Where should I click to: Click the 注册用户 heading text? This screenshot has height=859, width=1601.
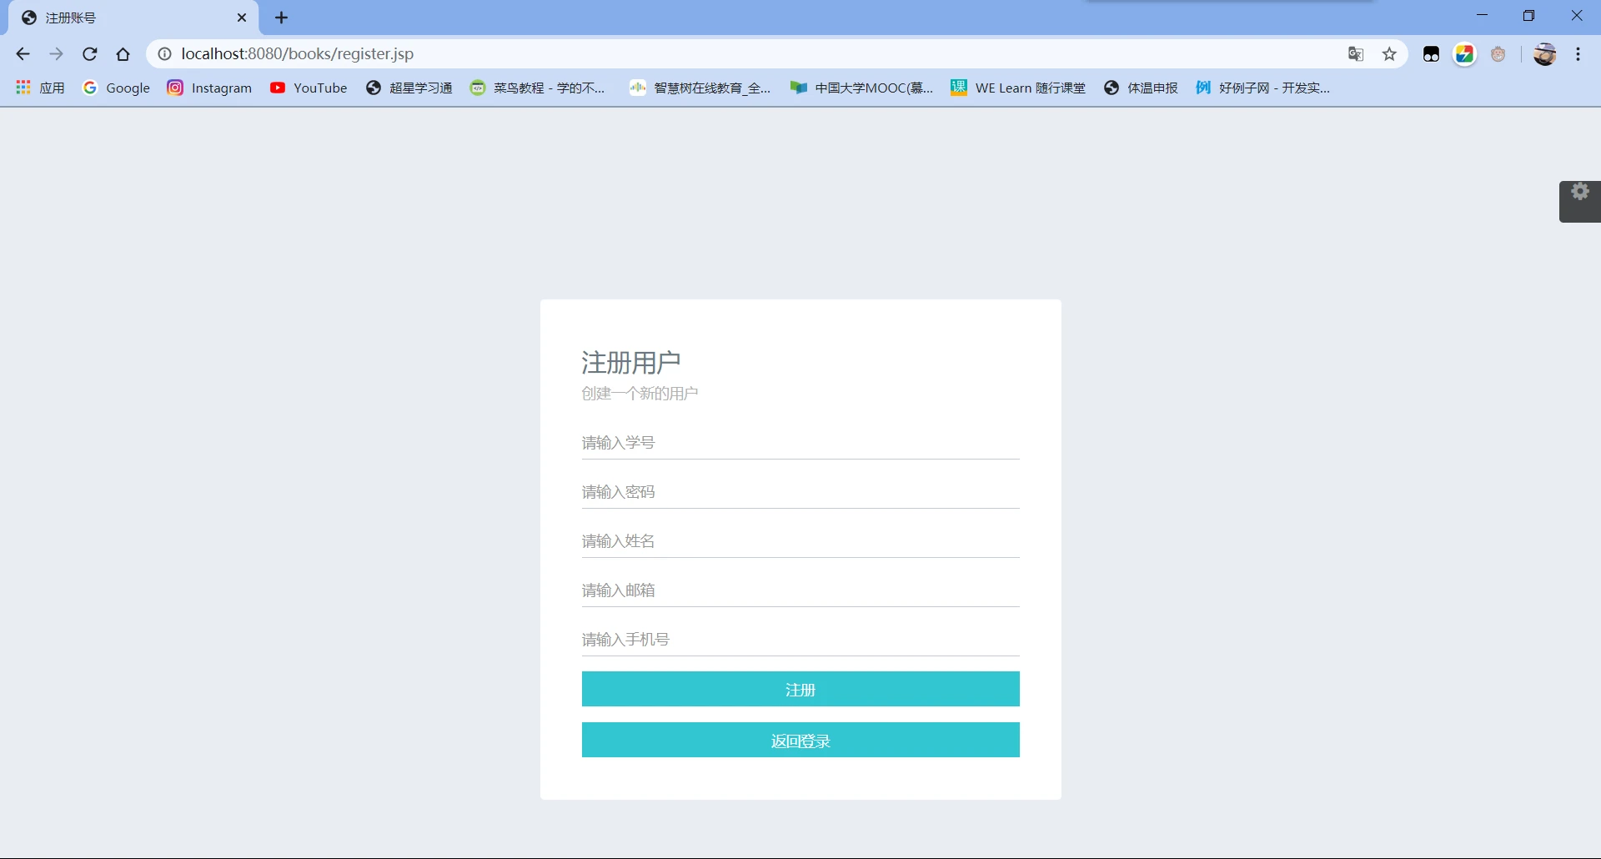pos(631,363)
